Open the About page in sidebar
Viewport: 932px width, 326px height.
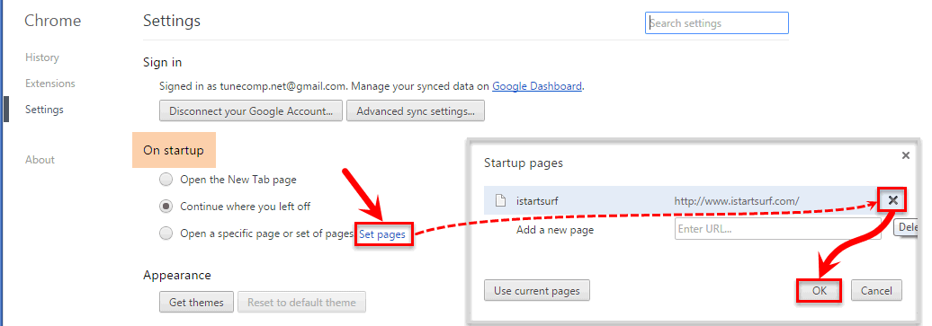tap(40, 160)
